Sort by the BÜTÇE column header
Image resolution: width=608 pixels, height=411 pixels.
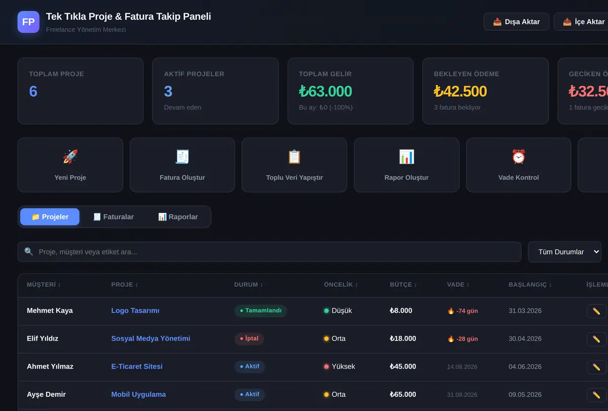coord(403,285)
